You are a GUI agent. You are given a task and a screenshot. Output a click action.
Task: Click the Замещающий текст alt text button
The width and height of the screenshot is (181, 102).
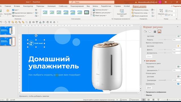point(122,13)
